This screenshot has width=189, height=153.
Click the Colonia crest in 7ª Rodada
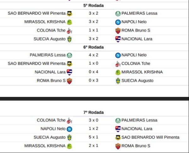coord(70,120)
